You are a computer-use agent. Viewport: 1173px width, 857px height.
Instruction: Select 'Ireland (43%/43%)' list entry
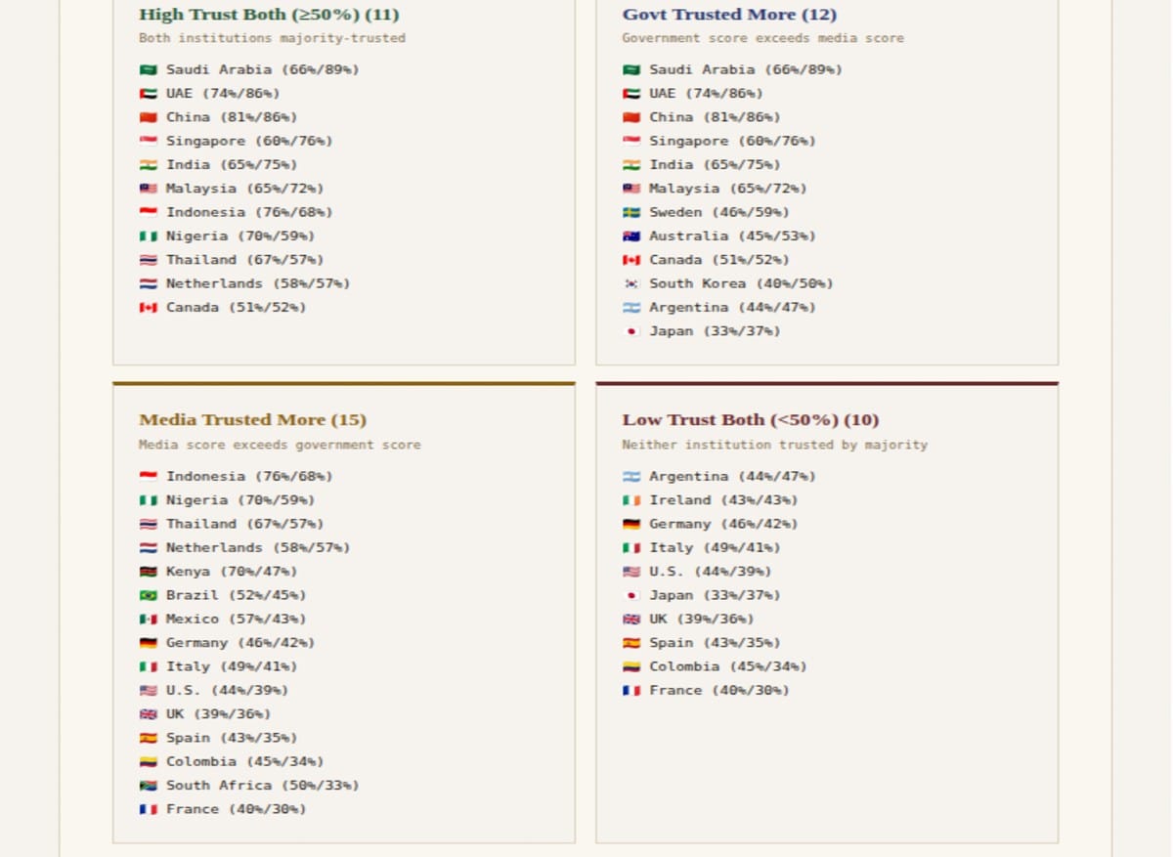tap(722, 500)
